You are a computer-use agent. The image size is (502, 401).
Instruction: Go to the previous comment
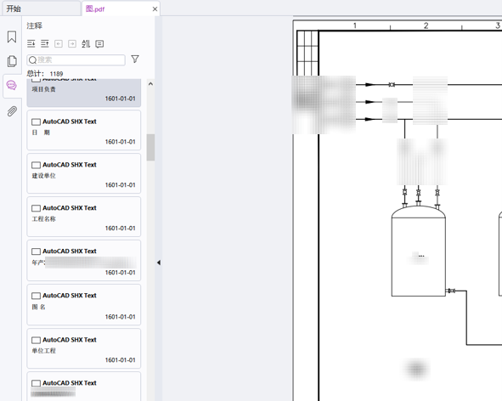point(59,43)
